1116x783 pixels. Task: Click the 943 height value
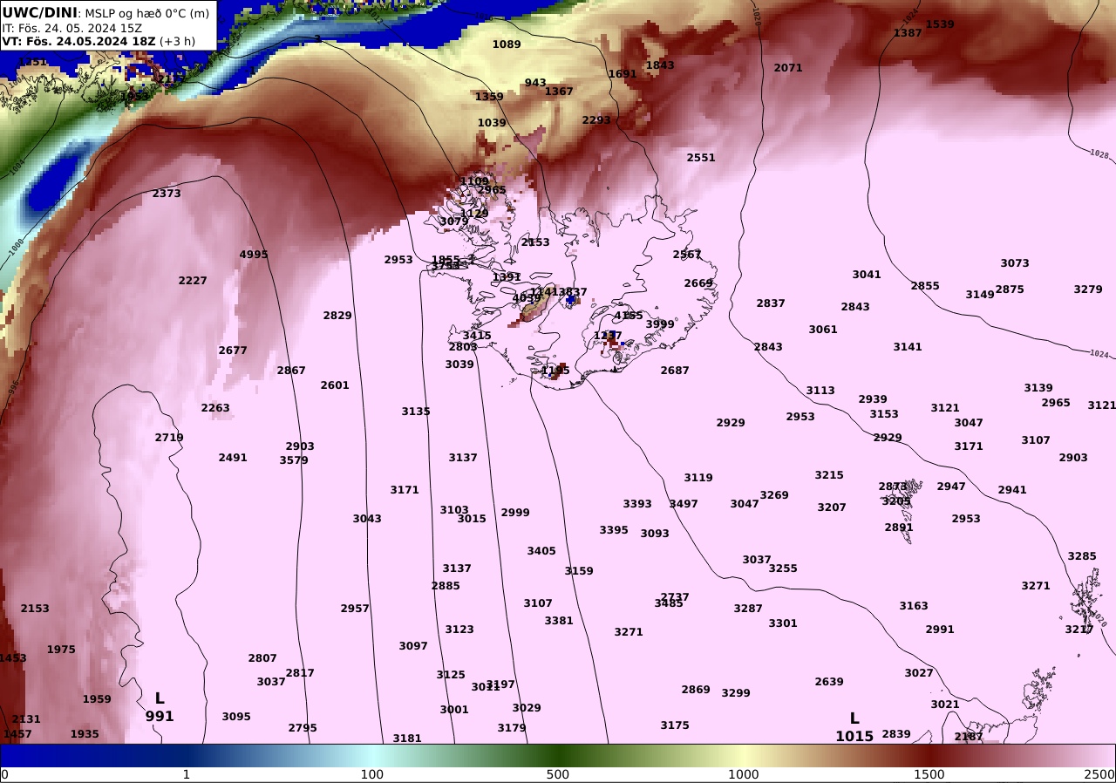pos(535,84)
